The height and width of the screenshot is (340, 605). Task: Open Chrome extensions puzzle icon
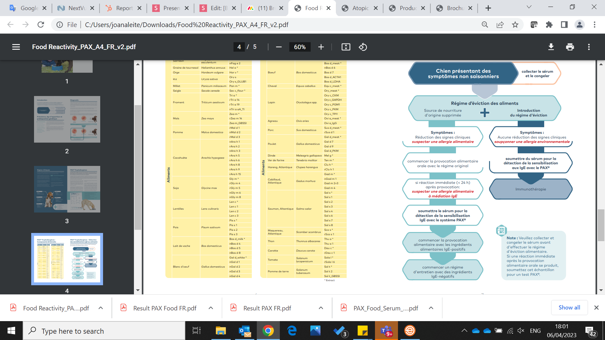[549, 25]
